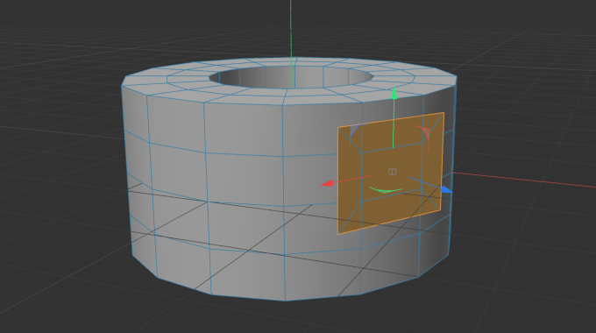Click the green rotation arc on gizmo

386,189
